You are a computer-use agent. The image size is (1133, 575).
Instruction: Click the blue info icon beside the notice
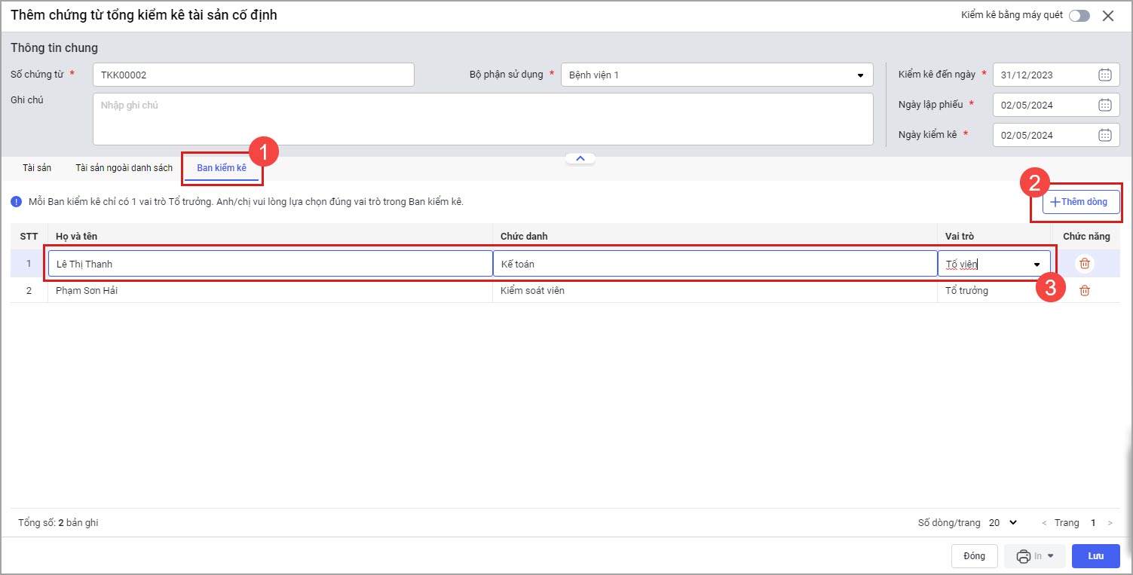(17, 202)
